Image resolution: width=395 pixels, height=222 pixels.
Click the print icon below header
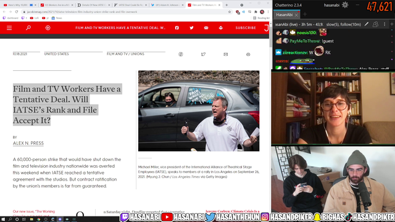coord(248,54)
